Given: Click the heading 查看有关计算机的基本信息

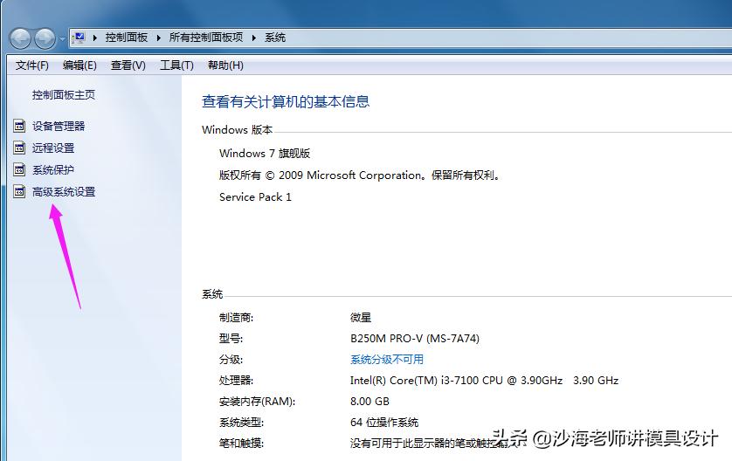Looking at the screenshot, I should coord(286,101).
